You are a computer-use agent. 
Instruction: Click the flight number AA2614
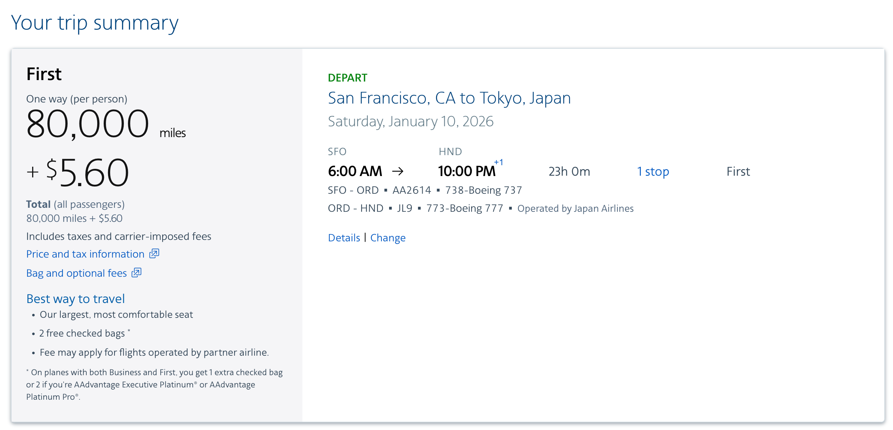point(411,190)
